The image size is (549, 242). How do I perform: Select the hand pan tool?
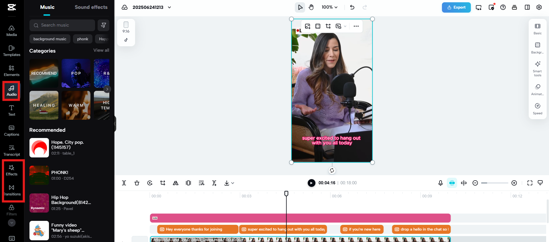click(x=311, y=7)
